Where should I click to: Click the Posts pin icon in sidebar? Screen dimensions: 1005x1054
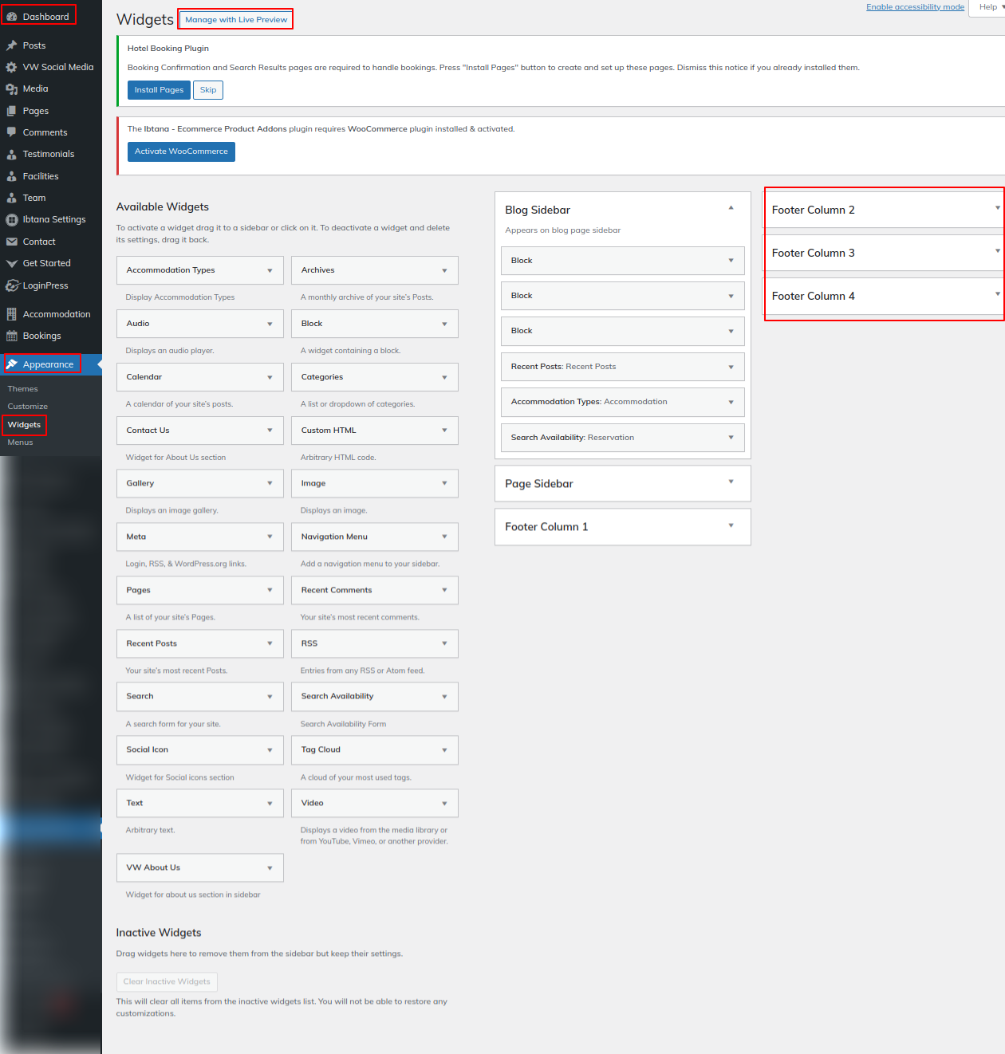[12, 45]
